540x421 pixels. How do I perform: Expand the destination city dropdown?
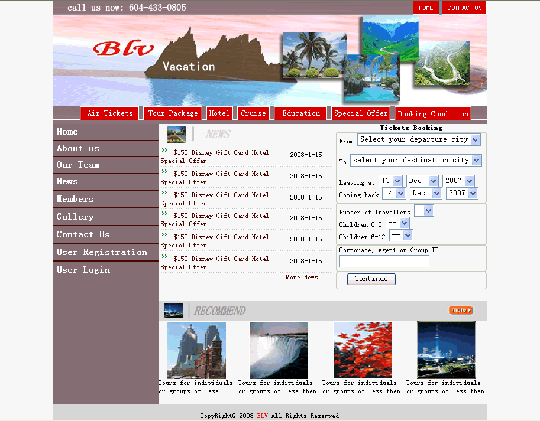(416, 160)
